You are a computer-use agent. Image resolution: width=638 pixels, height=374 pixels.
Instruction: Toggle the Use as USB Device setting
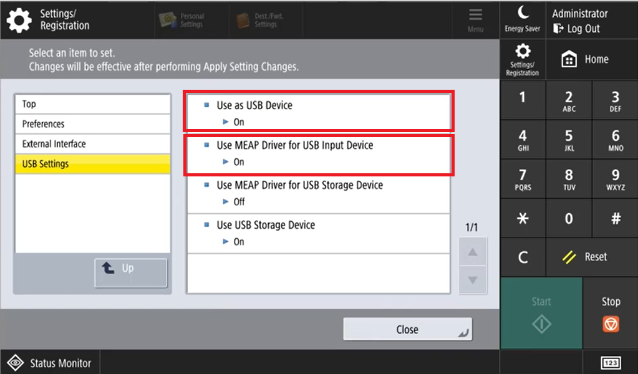tap(318, 112)
